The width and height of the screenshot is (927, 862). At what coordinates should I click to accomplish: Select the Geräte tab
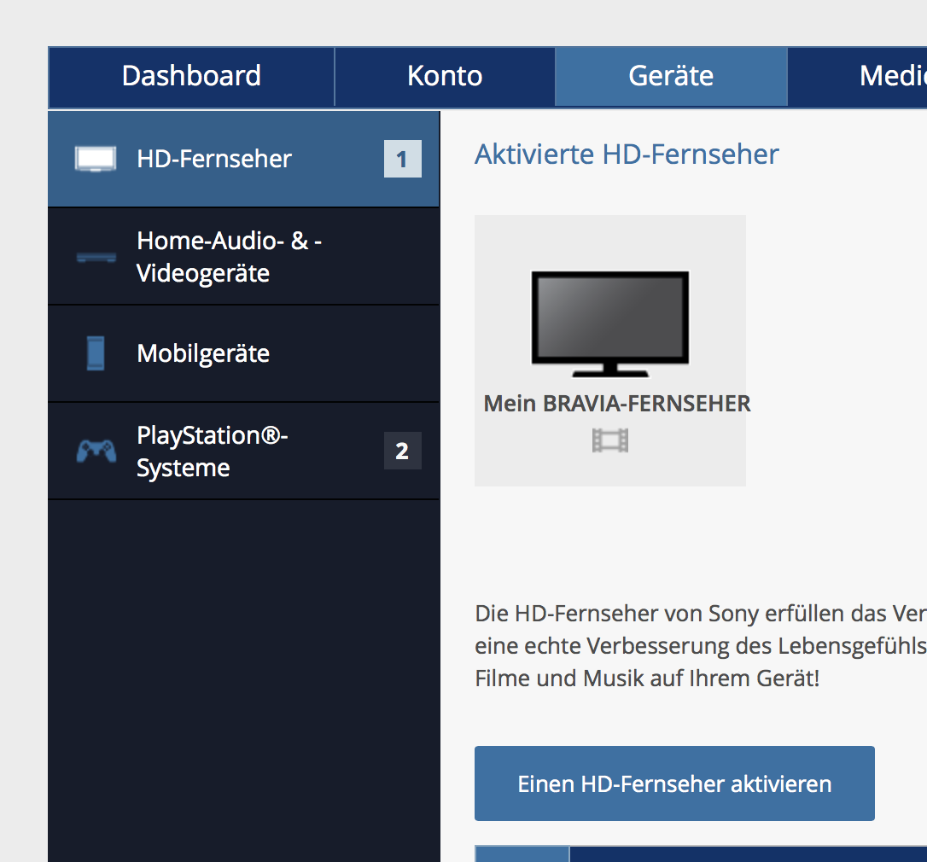tap(671, 76)
